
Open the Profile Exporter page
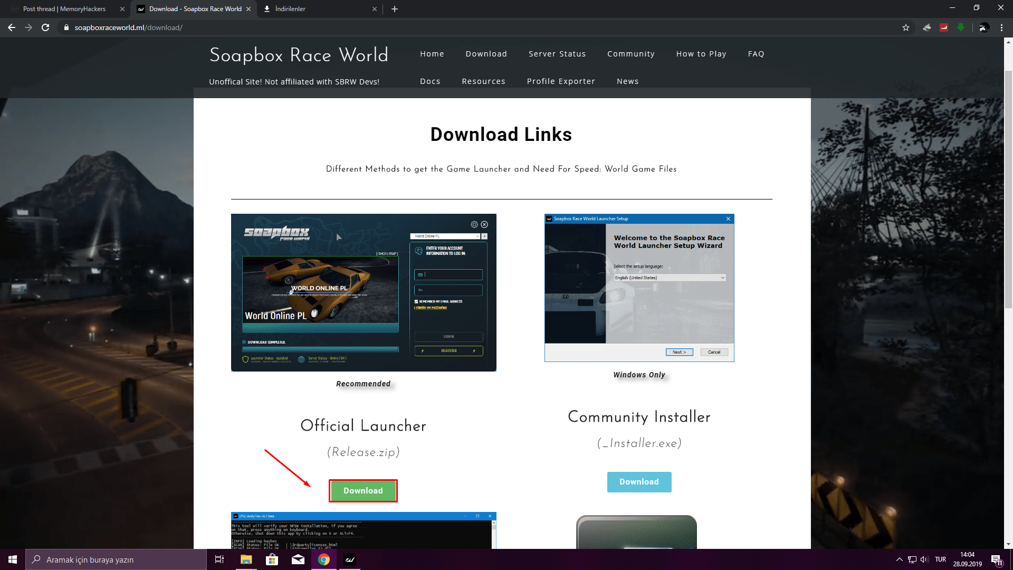coord(561,81)
